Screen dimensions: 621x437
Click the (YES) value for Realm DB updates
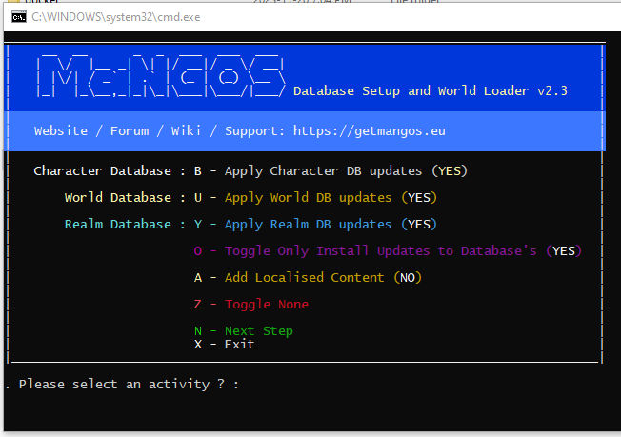[x=419, y=224]
